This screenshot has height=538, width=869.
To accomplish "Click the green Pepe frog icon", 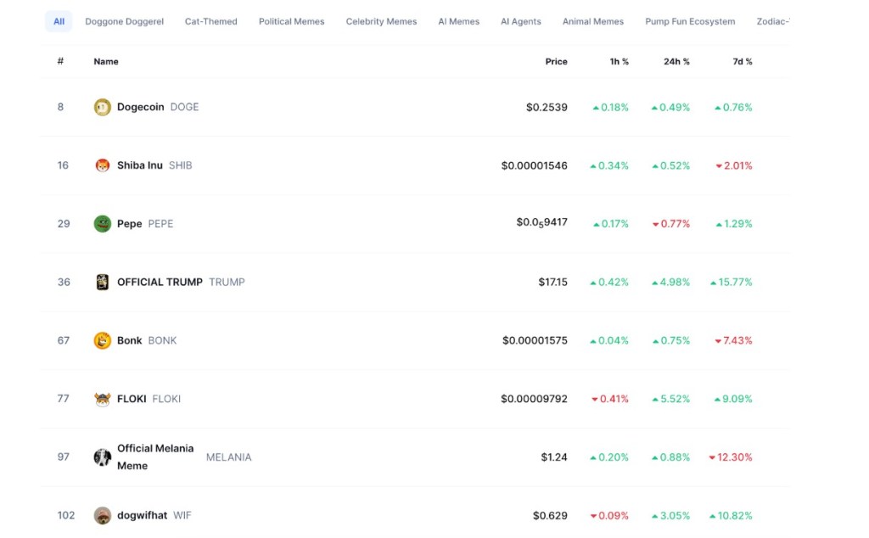I will pyautogui.click(x=103, y=224).
